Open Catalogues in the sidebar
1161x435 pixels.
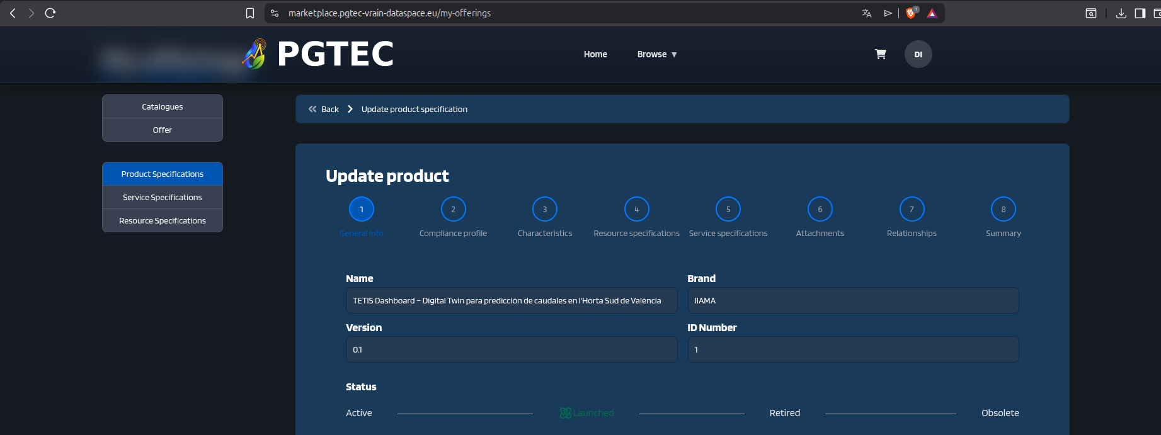[x=163, y=106]
